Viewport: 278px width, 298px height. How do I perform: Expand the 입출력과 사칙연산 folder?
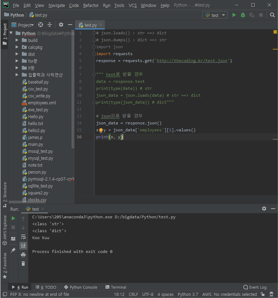[17, 75]
